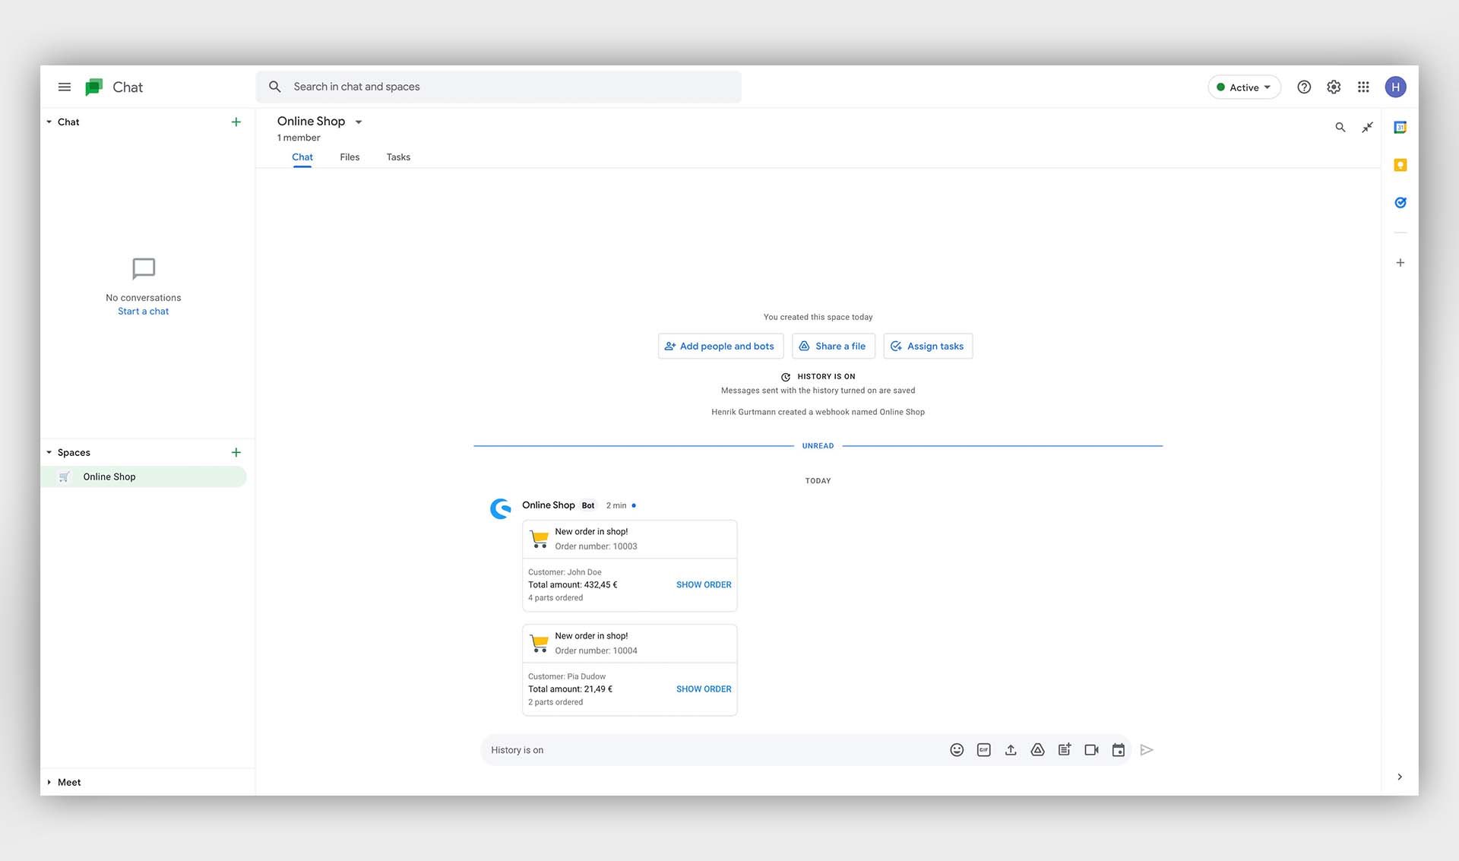Search within the Online Shop space
The height and width of the screenshot is (861, 1459).
(x=1340, y=128)
